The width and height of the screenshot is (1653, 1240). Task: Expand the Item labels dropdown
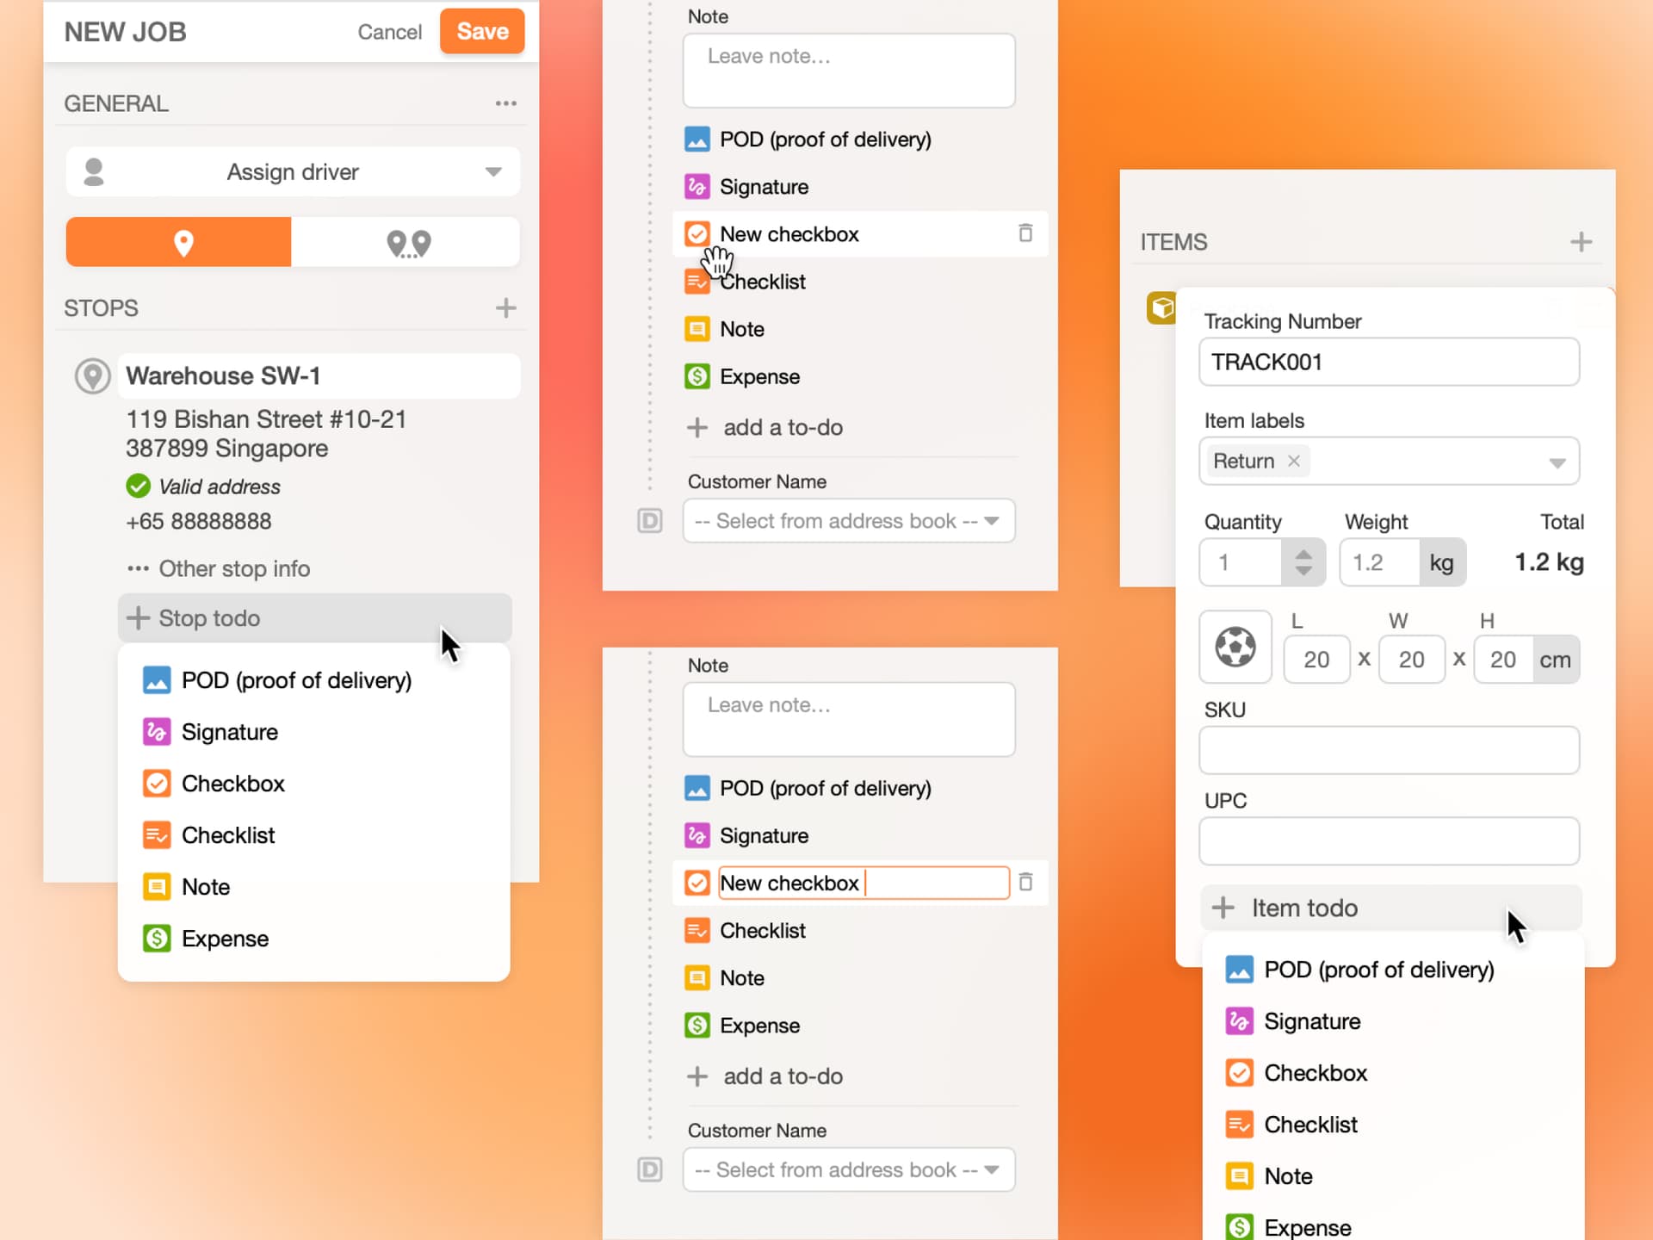(1558, 461)
